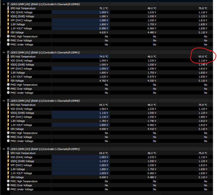Click status icon of DIMM [#0] PMIC Under Voltage
The height and width of the screenshot is (195, 217).
click(8, 44)
